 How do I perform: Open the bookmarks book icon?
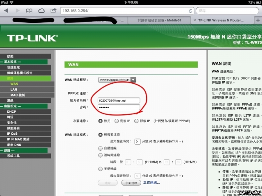[29, 11]
